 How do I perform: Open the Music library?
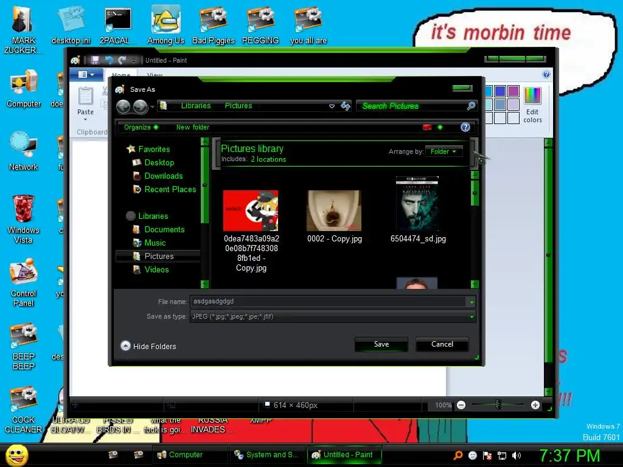click(155, 243)
